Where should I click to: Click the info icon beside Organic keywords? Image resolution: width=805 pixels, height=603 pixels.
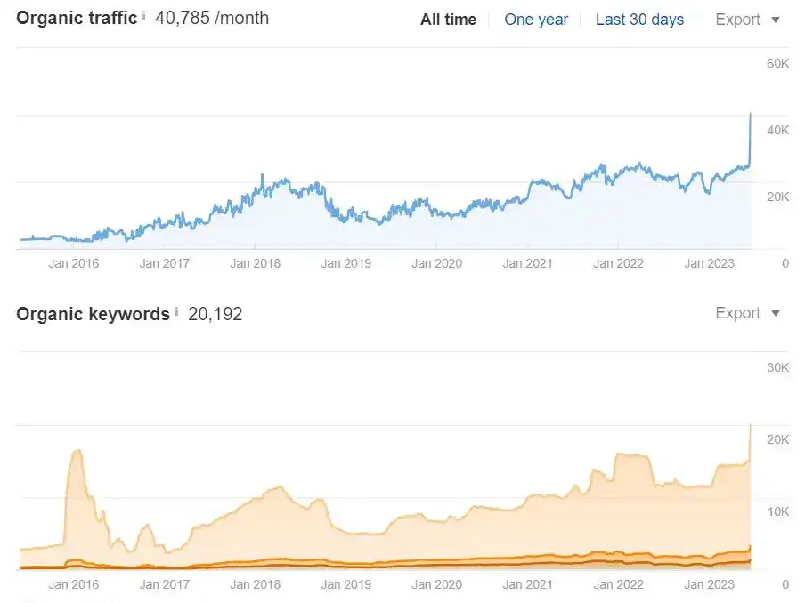[176, 311]
